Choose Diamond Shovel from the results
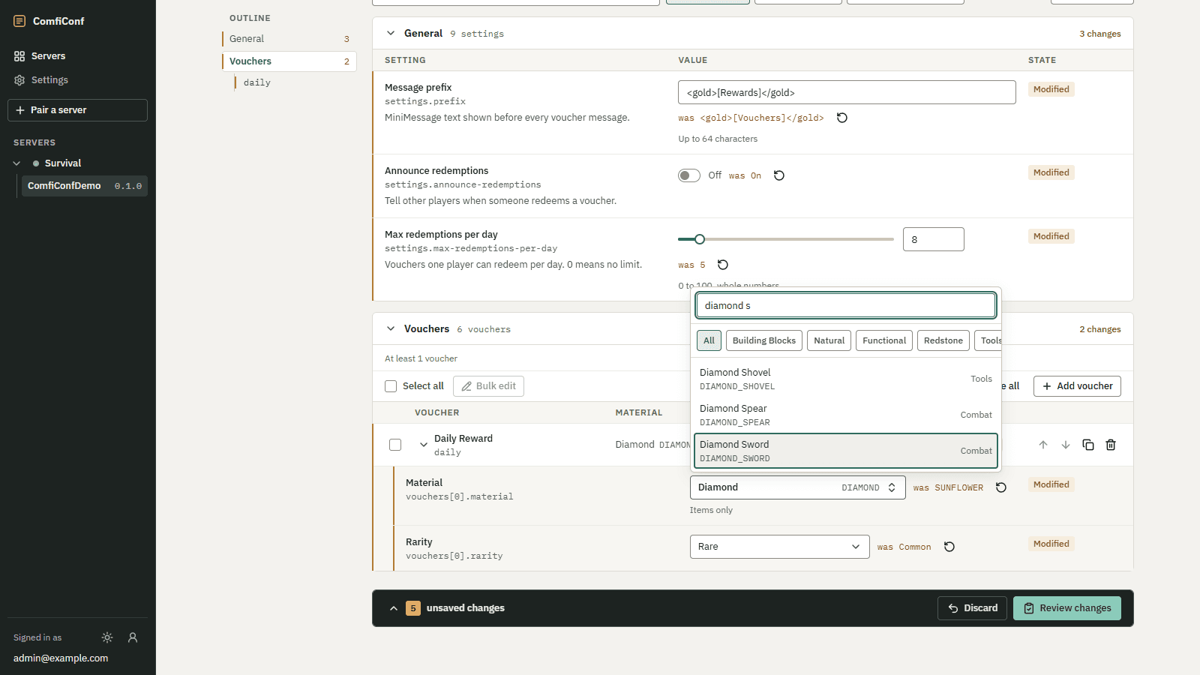The image size is (1200, 675). coord(846,379)
